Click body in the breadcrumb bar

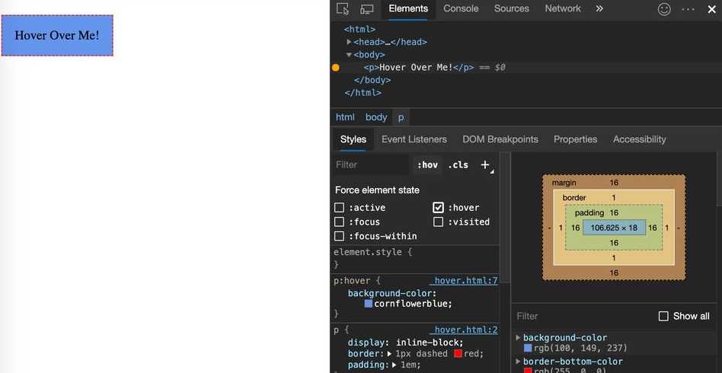376,117
